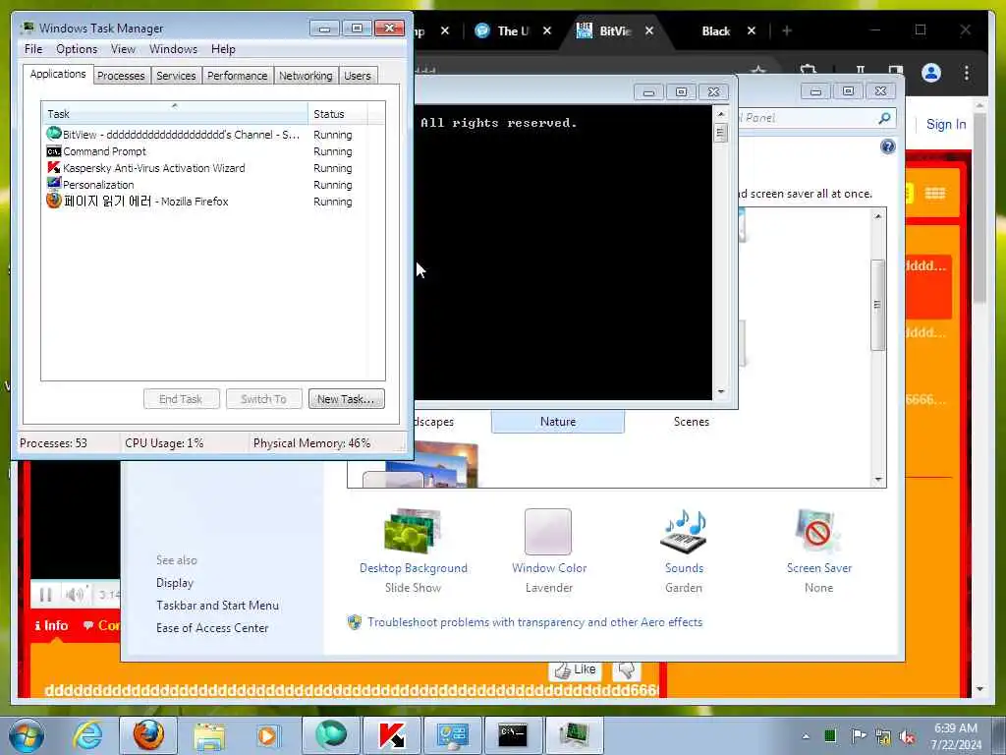Viewport: 1006px width, 755px height.
Task: Open the browser three-dot menu
Action: 967,73
